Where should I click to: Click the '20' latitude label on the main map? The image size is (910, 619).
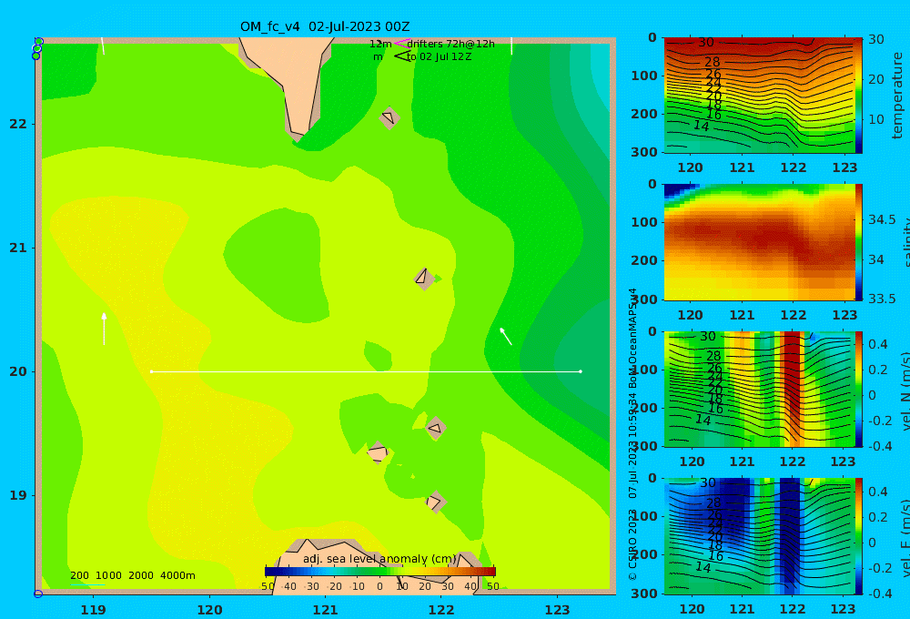18,371
